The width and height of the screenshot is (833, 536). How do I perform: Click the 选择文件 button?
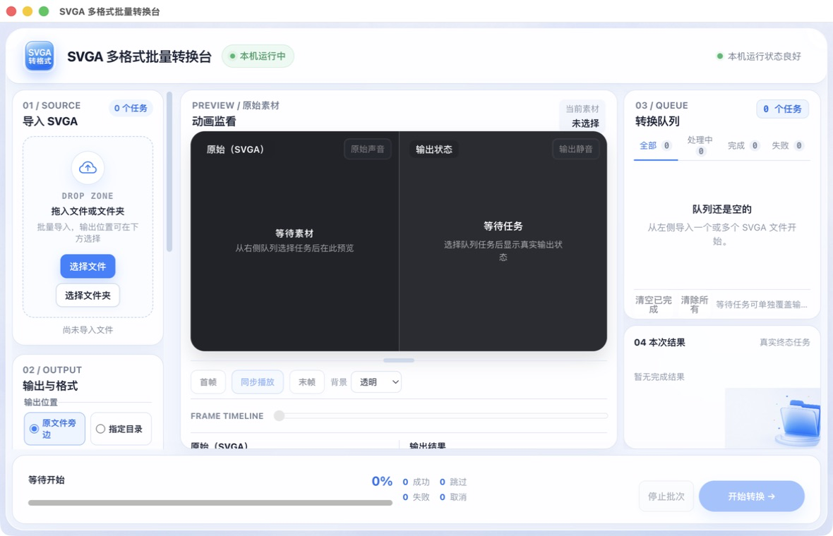(88, 267)
